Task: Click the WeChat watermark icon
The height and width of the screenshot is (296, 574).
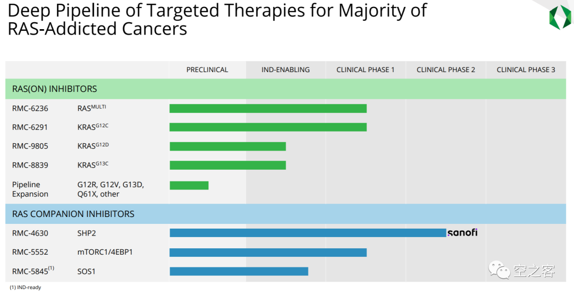Action: [500, 271]
